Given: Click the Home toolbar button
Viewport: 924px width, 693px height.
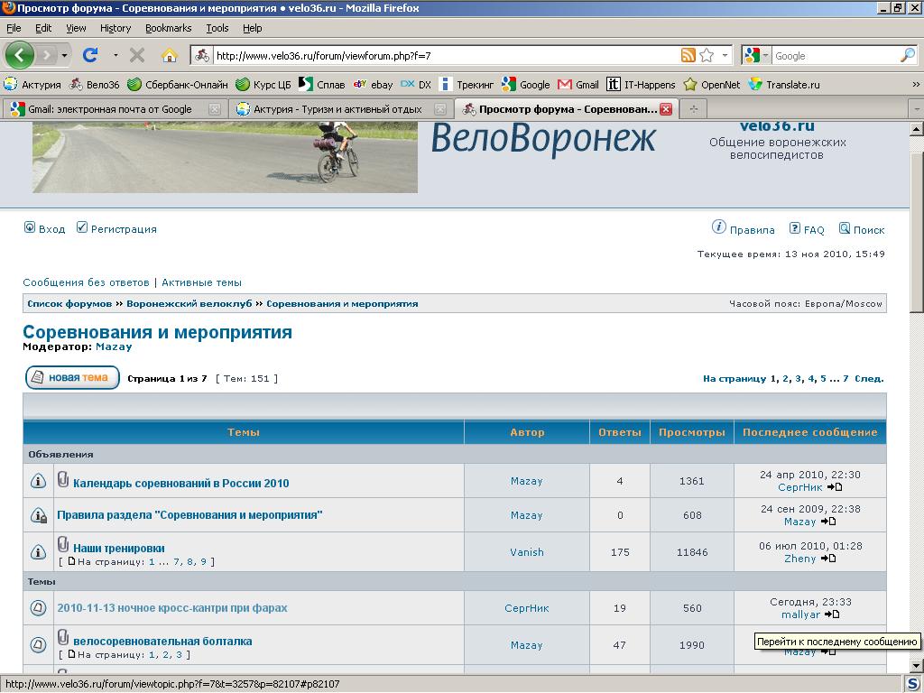Looking at the screenshot, I should click(170, 55).
